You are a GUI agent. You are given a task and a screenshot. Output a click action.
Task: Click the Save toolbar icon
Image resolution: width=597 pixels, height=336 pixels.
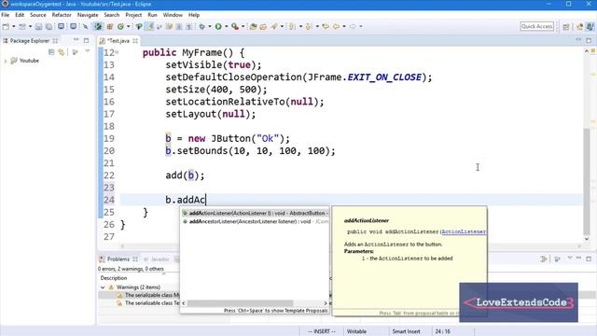38,26
